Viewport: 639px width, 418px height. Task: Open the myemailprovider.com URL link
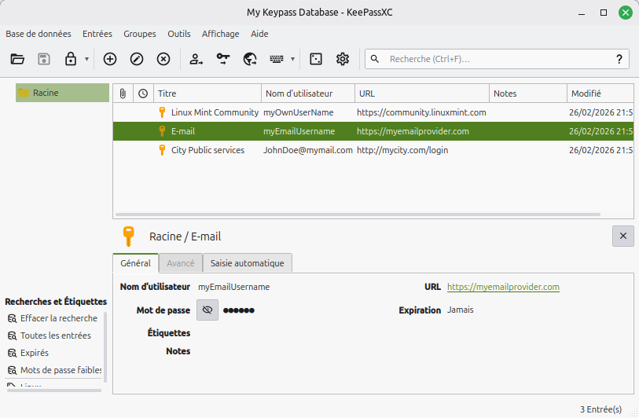503,288
